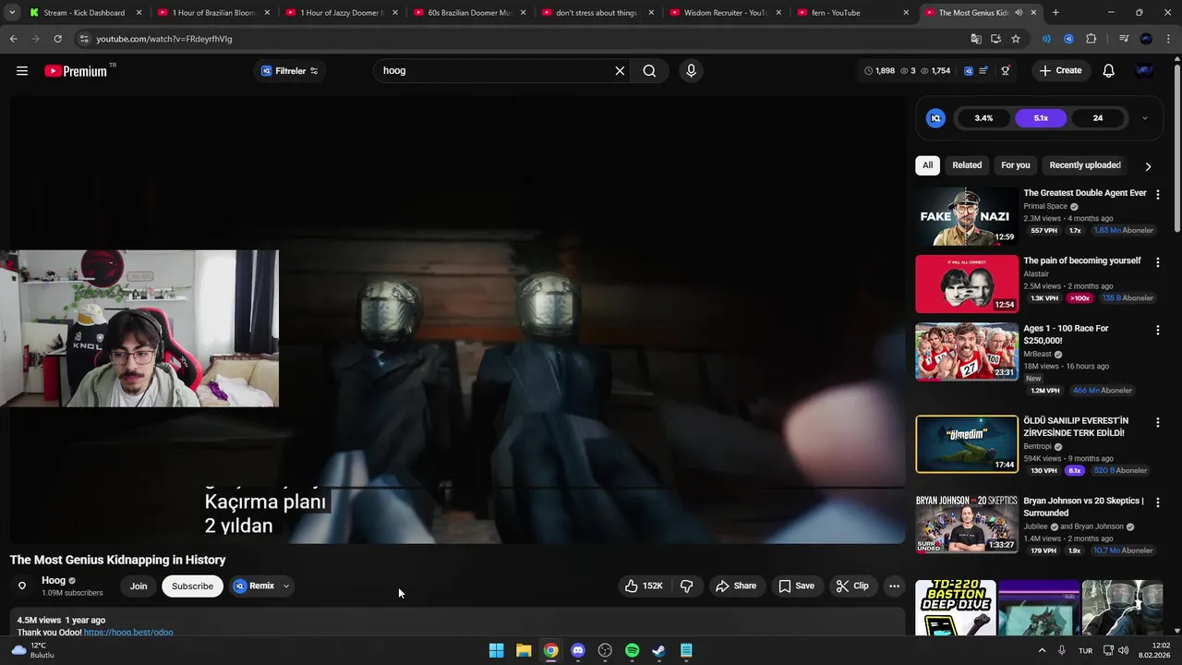Open the Filtreler filter dropdown
This screenshot has width=1182, height=665.
tap(289, 71)
